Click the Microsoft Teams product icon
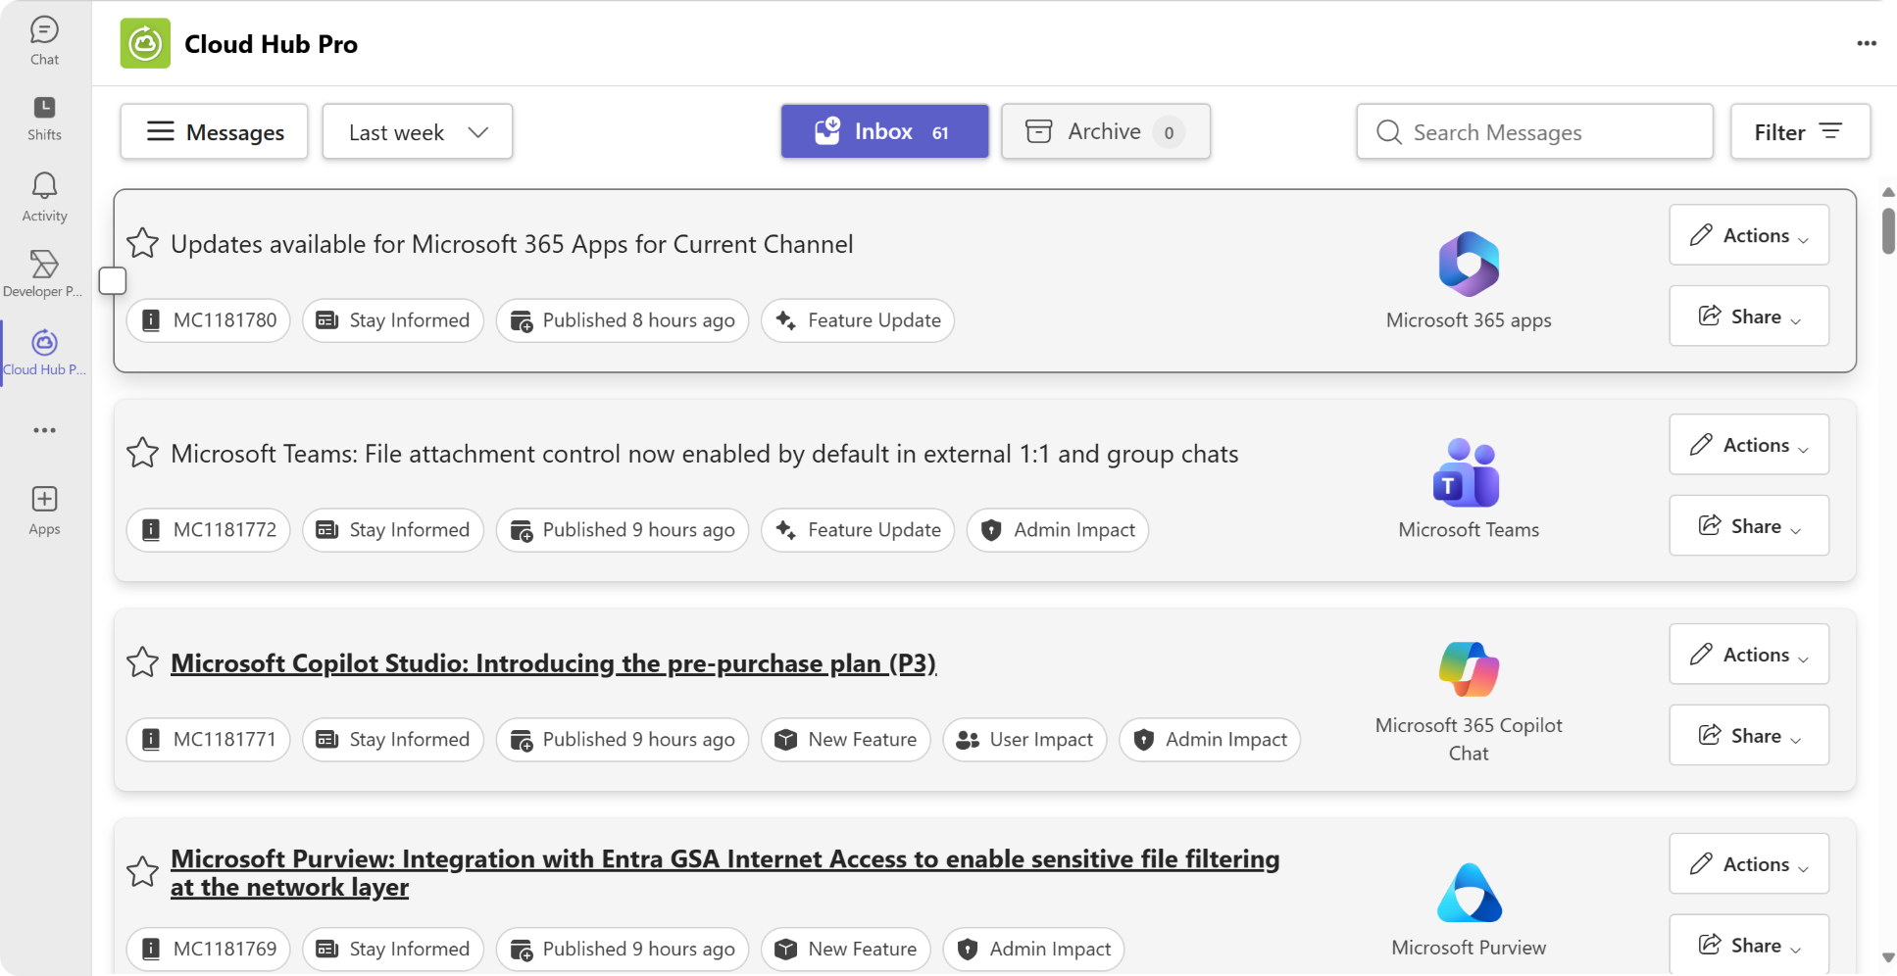Screen dimensions: 1897x976 click(1467, 473)
